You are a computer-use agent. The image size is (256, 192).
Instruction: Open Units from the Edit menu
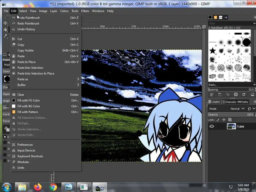pyautogui.click(x=46, y=168)
